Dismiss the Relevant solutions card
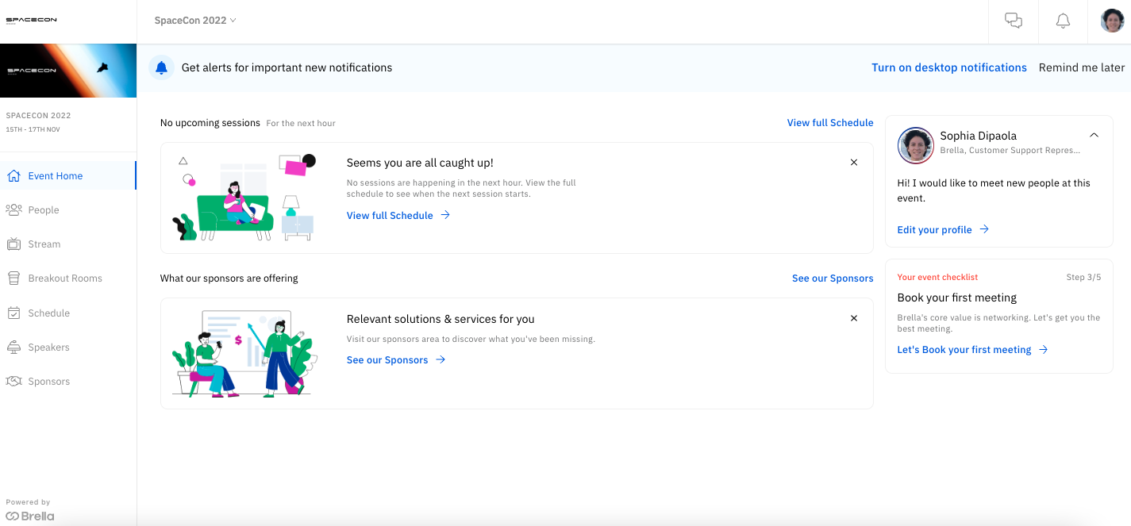The height and width of the screenshot is (526, 1131). 854,318
